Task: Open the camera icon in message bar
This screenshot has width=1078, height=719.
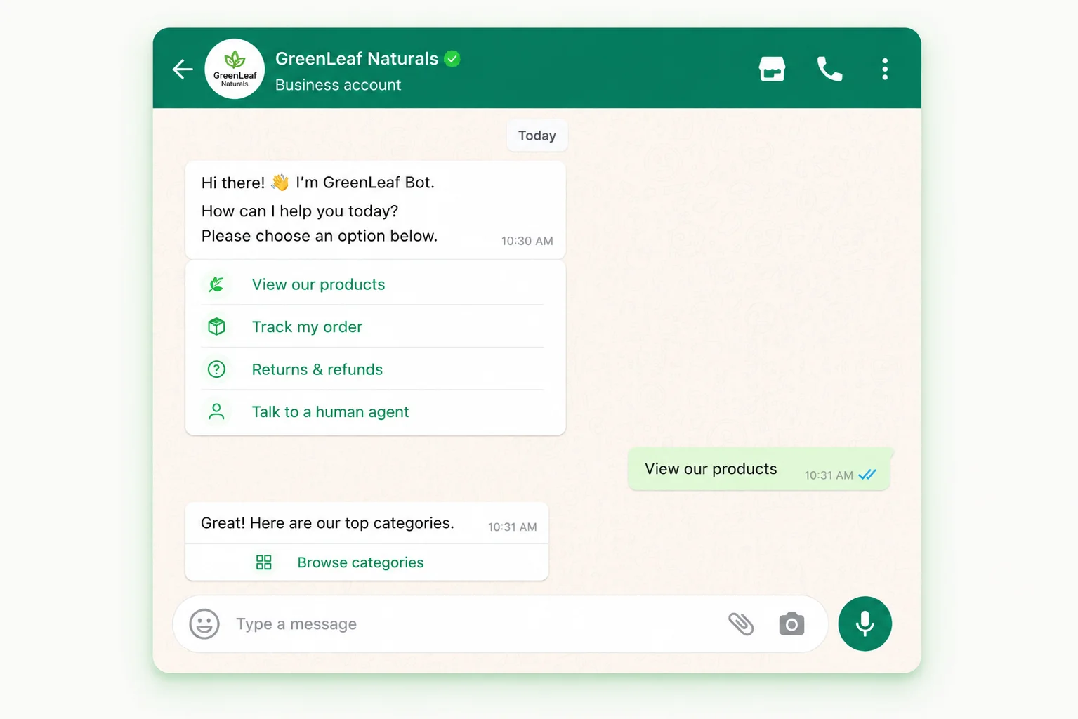Action: click(791, 624)
